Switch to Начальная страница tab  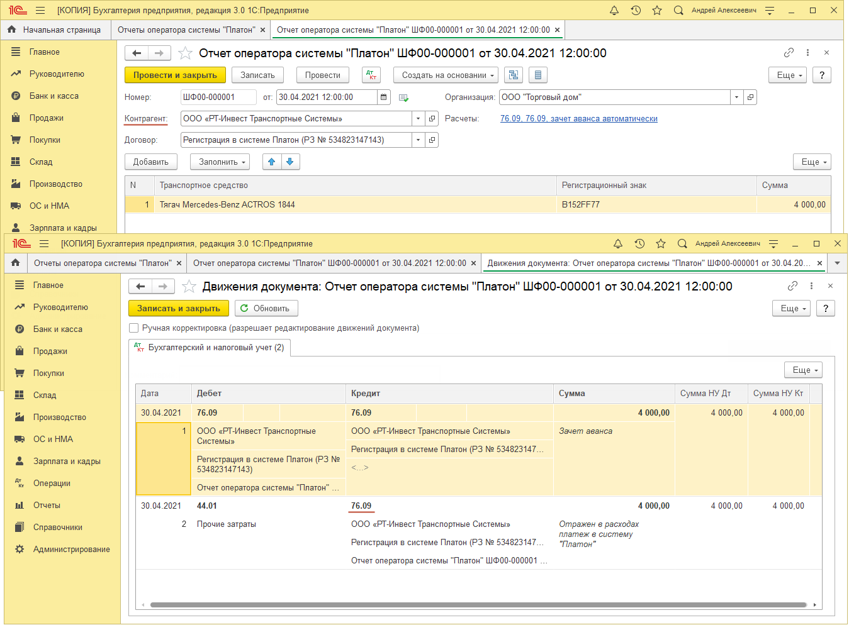(x=55, y=30)
